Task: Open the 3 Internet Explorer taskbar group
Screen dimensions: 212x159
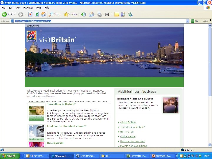Action: click(61, 156)
